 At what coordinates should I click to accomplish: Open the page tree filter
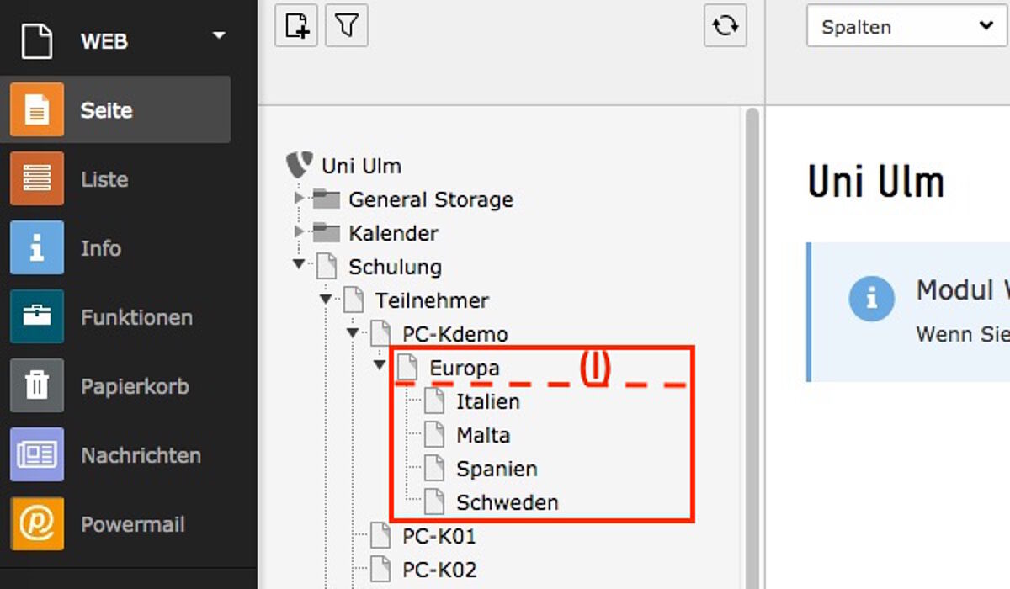(347, 26)
